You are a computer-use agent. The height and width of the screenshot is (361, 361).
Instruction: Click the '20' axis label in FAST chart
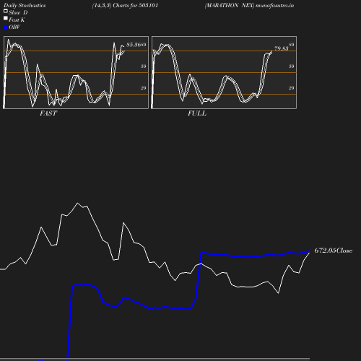(x=144, y=88)
